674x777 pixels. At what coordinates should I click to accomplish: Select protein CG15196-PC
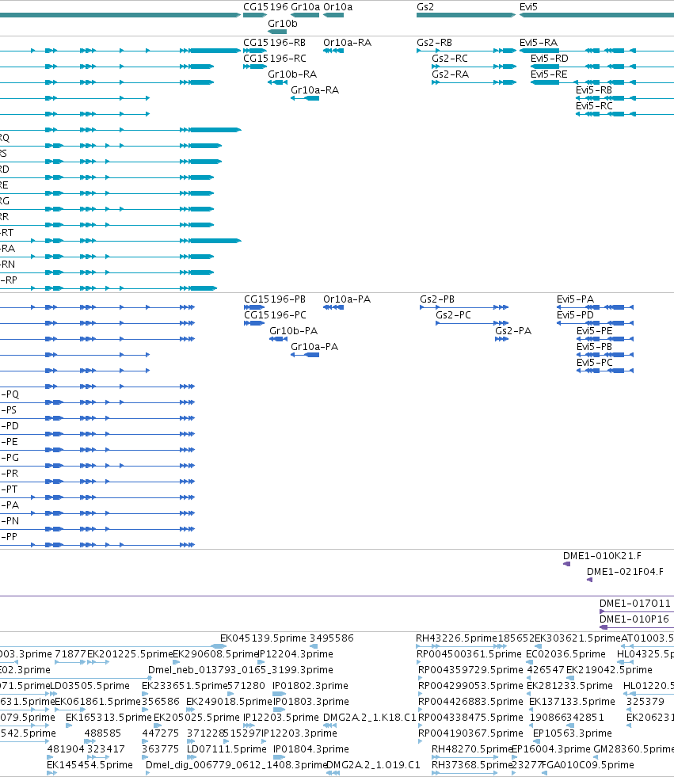tap(275, 315)
